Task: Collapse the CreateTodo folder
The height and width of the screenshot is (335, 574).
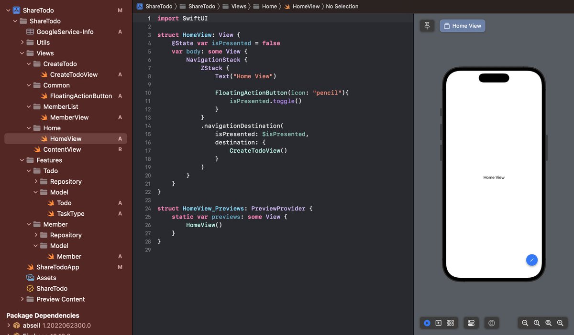Action: tap(29, 64)
